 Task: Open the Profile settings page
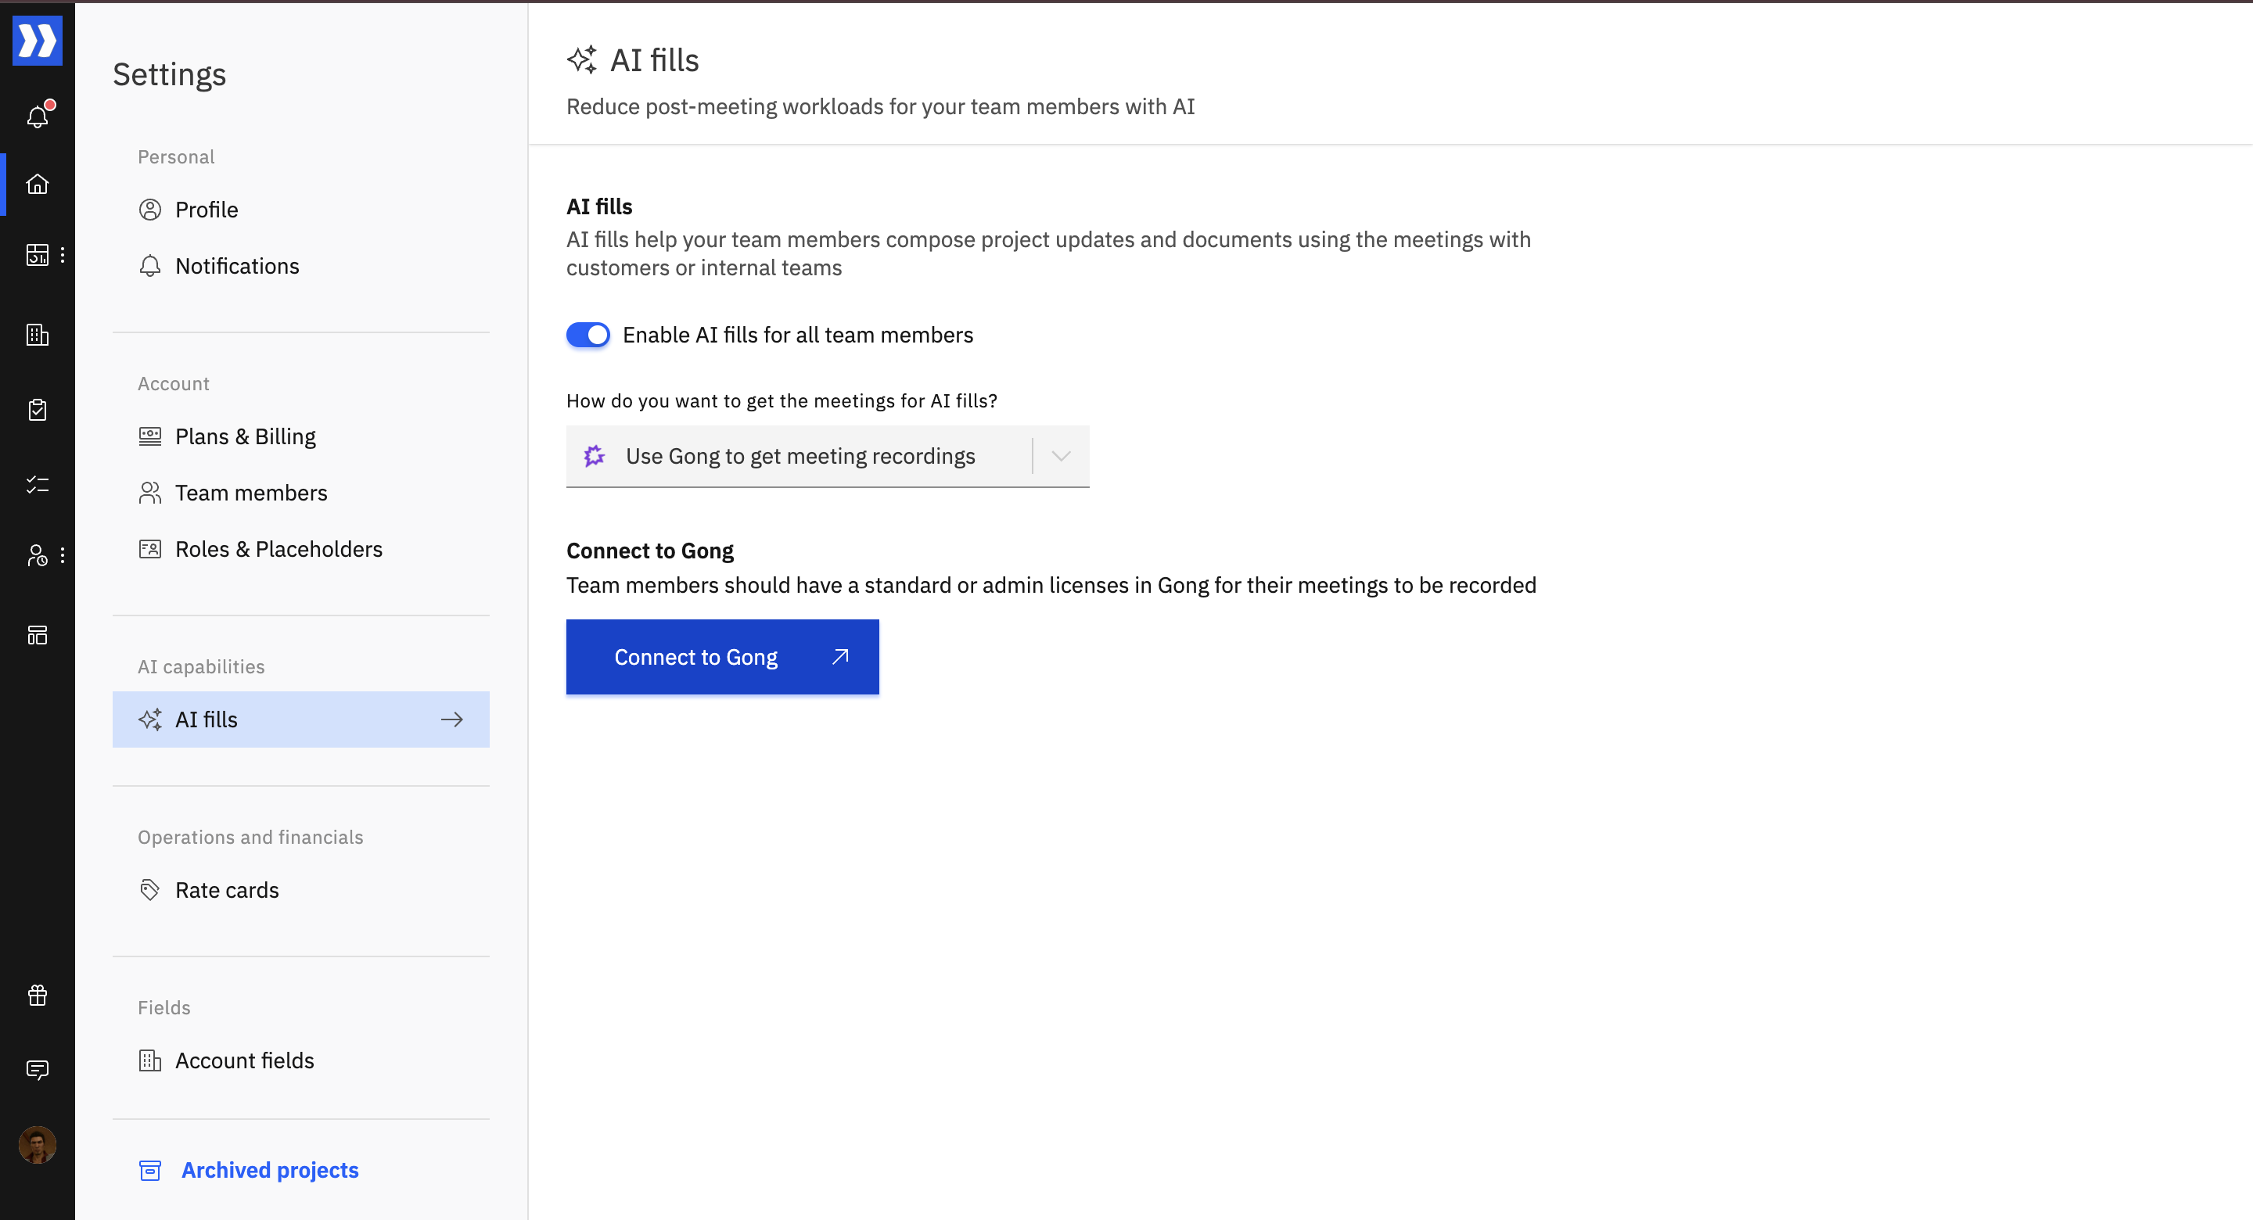207,210
